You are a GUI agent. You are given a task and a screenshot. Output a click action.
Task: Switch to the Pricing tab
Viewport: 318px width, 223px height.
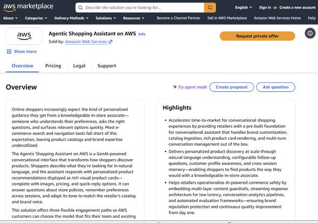pyautogui.click(x=53, y=66)
